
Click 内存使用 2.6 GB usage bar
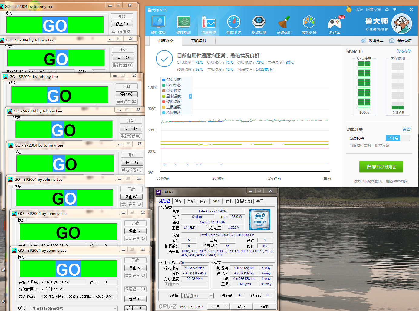pyautogui.click(x=398, y=85)
